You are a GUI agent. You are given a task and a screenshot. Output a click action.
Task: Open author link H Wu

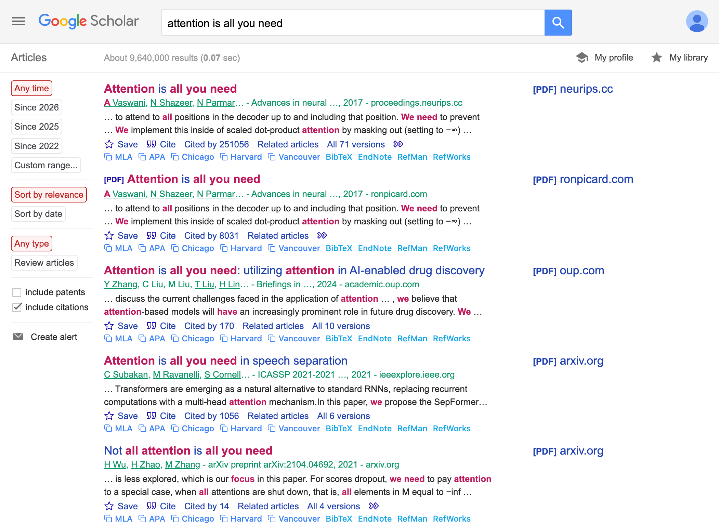click(115, 464)
